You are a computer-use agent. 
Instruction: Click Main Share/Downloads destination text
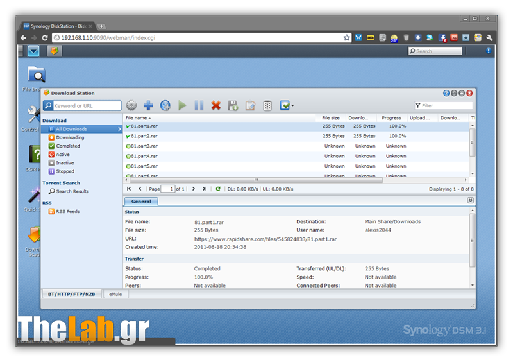point(392,222)
